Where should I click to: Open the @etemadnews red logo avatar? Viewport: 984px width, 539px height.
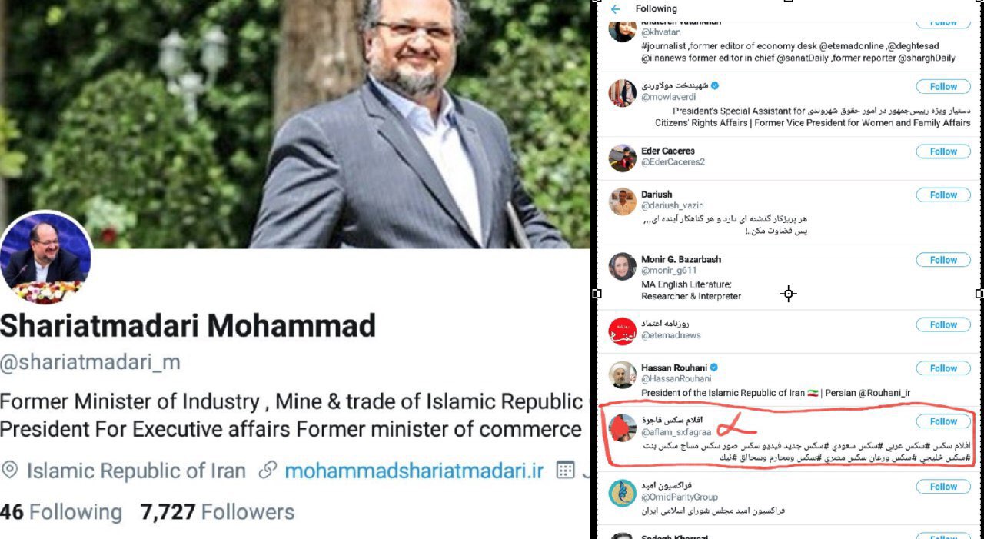tap(622, 330)
